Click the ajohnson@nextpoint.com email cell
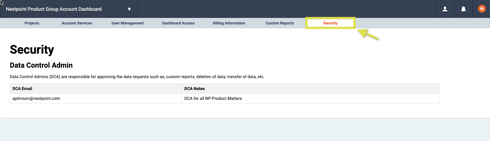 point(96,98)
